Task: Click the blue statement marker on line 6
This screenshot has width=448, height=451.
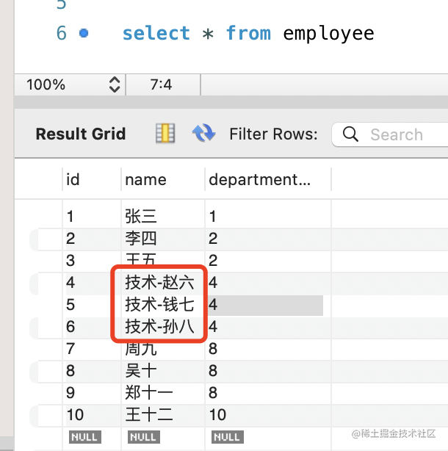Action: pos(83,33)
